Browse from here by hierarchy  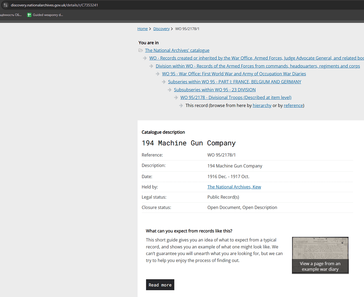click(262, 106)
